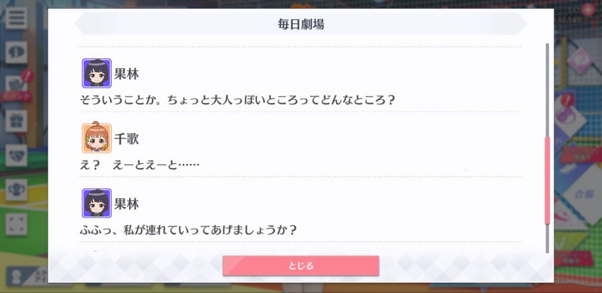The width and height of the screenshot is (602, 293).
Task: Click the 毎日劇場 title header
Action: point(300,24)
